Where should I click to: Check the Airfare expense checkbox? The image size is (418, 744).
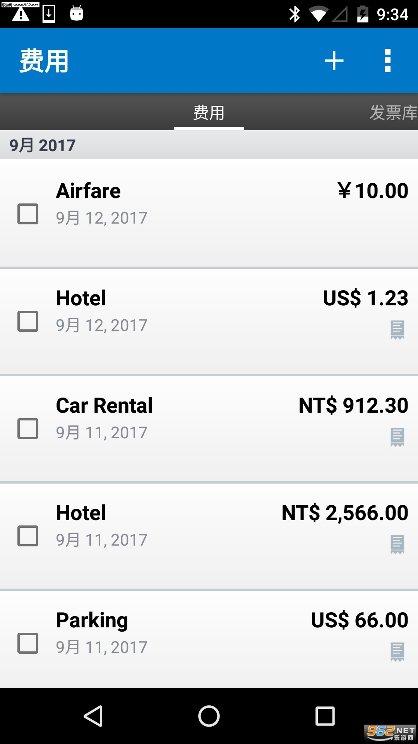tap(28, 214)
